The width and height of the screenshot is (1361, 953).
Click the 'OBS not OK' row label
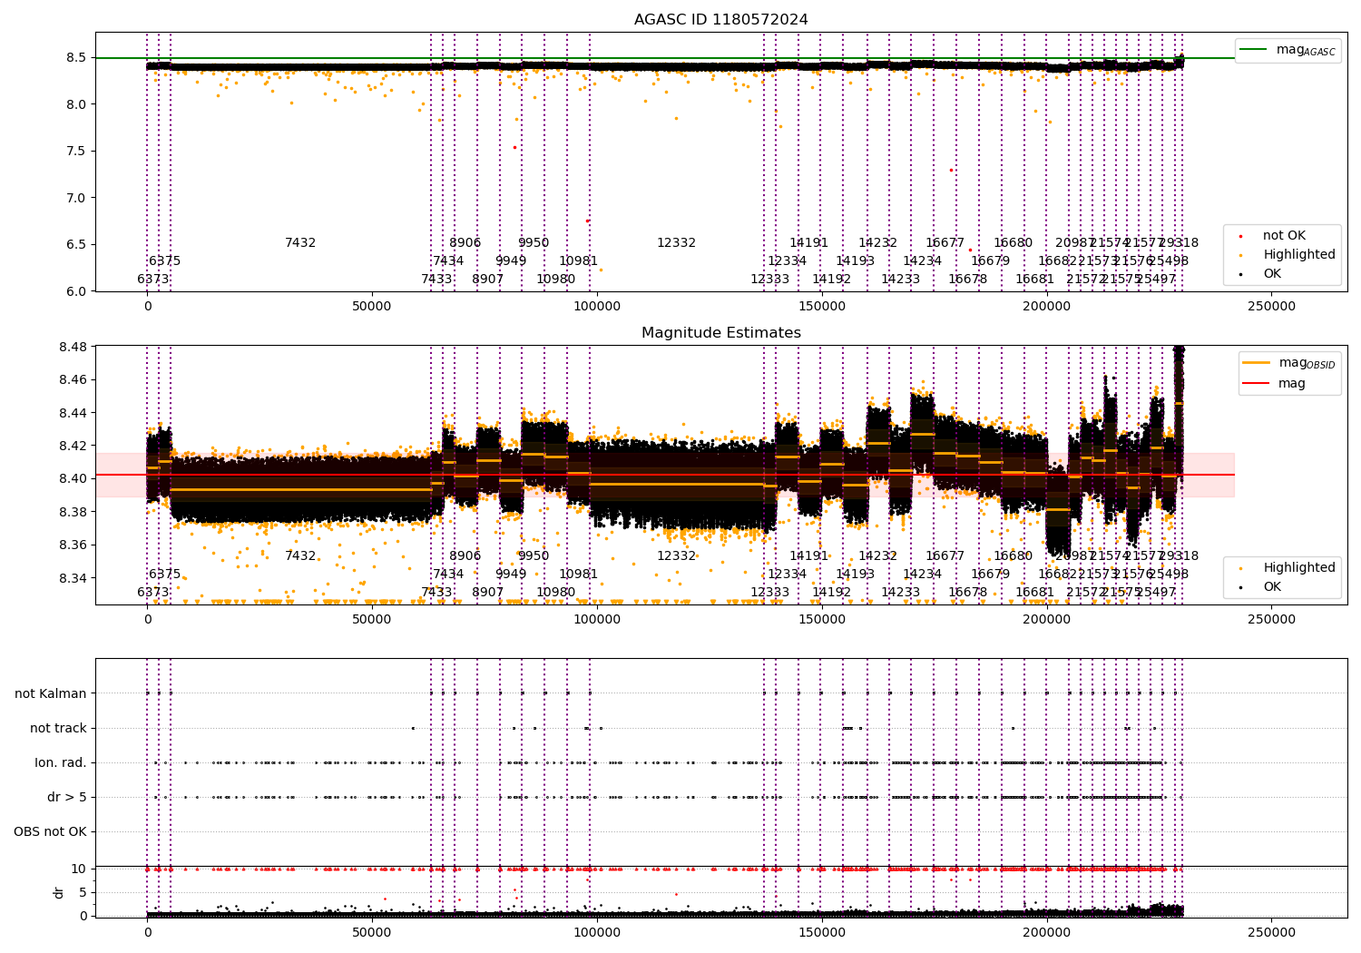coord(50,832)
